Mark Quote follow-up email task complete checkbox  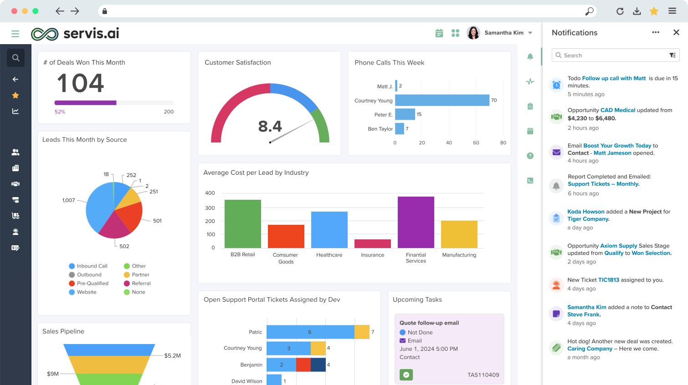point(406,375)
